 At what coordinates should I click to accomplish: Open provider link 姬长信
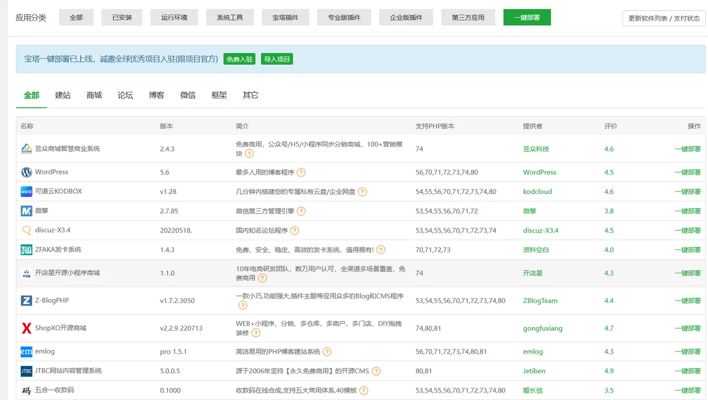click(533, 390)
